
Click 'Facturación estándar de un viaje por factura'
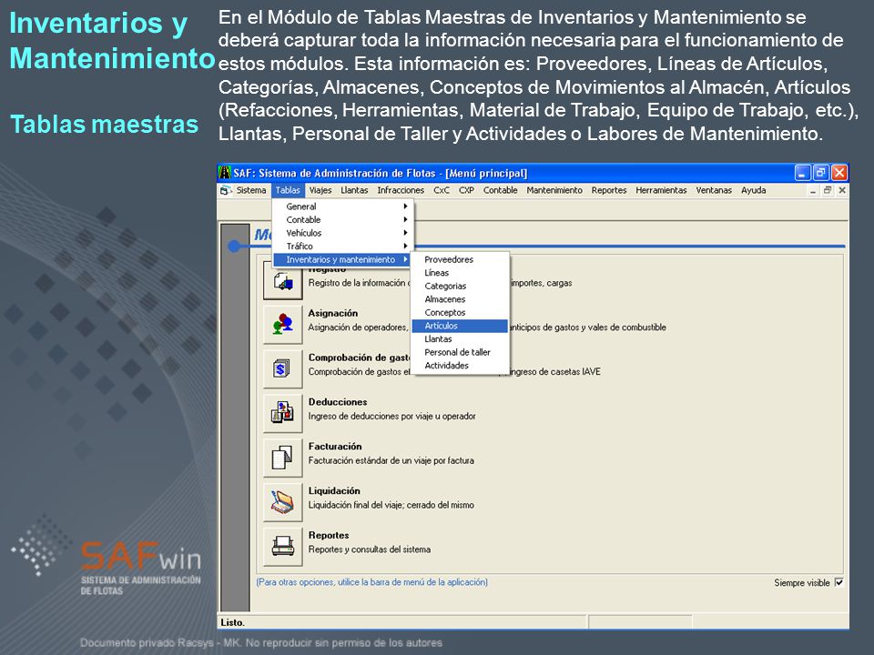click(x=391, y=460)
